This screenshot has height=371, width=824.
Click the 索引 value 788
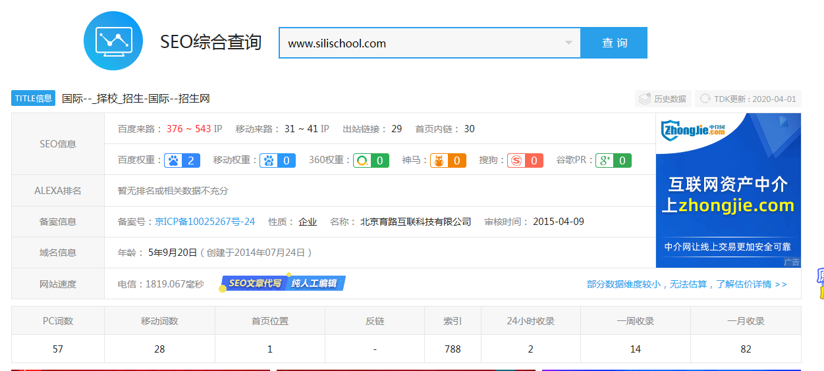pos(453,349)
